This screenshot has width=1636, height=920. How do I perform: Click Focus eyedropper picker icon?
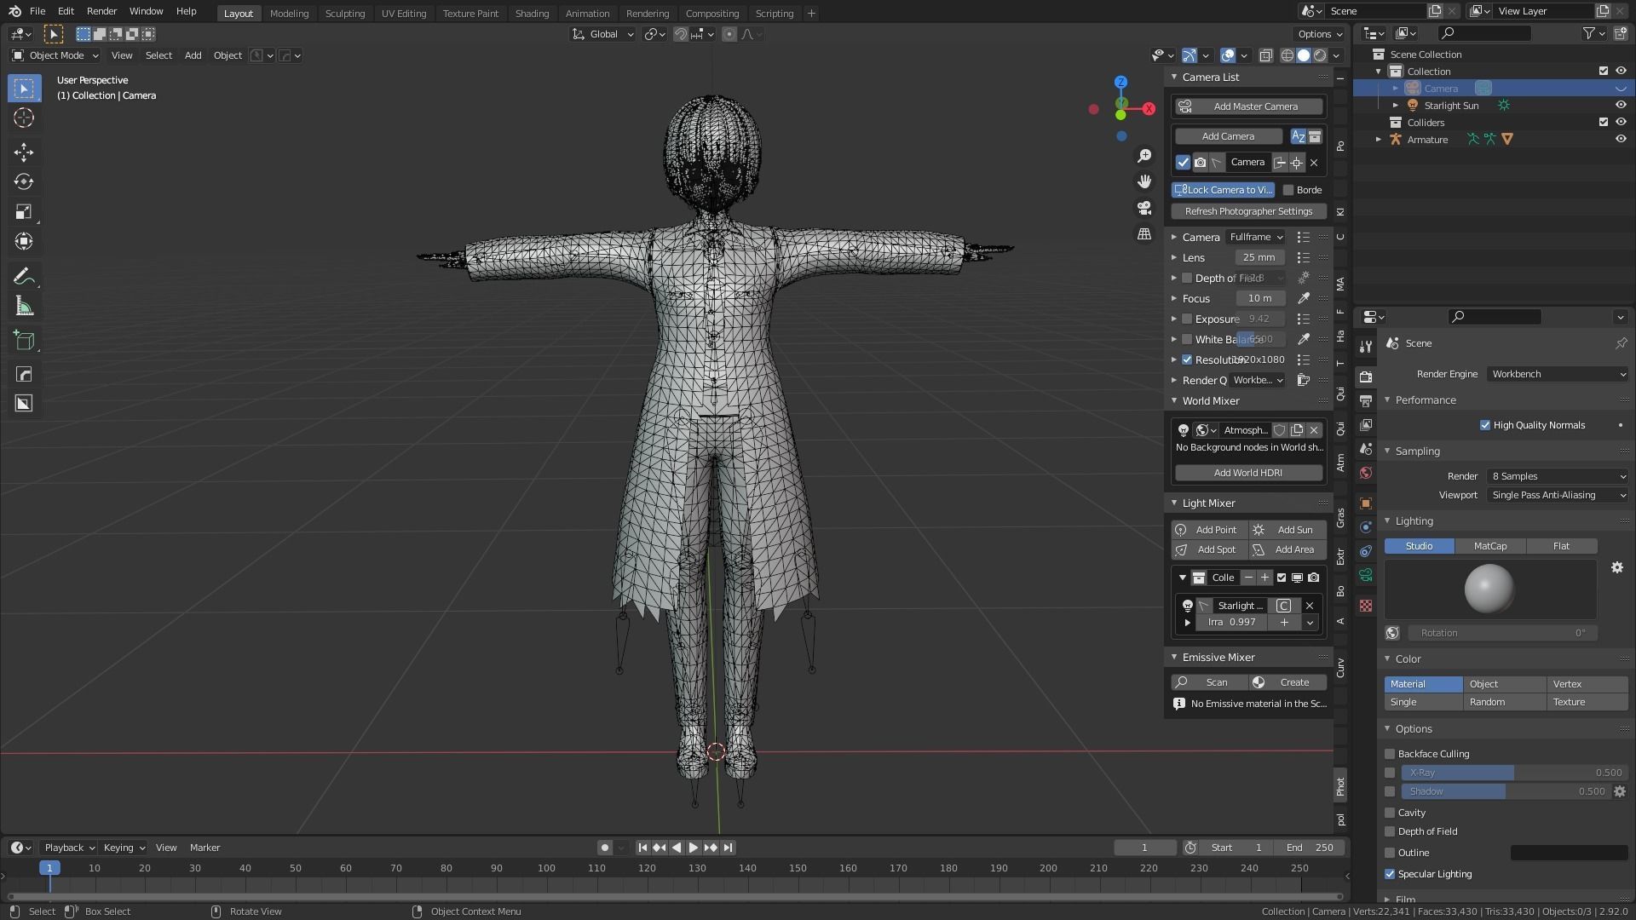click(x=1304, y=298)
